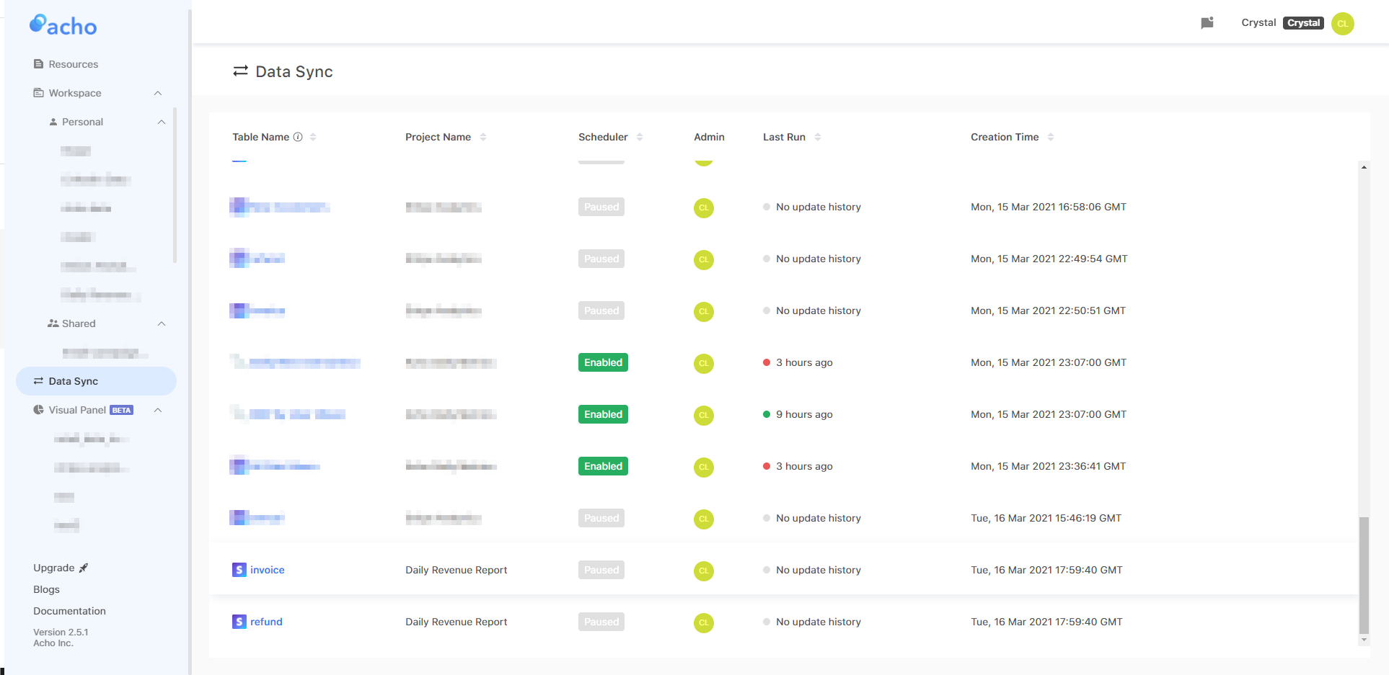This screenshot has width=1389, height=675.
Task: Click "Tue, 16 Mar 2021 15:46:19 GMT" creation time
Action: coord(1046,518)
